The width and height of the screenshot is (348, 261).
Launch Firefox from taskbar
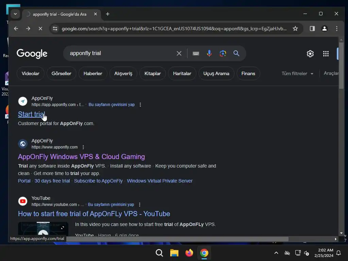189,253
